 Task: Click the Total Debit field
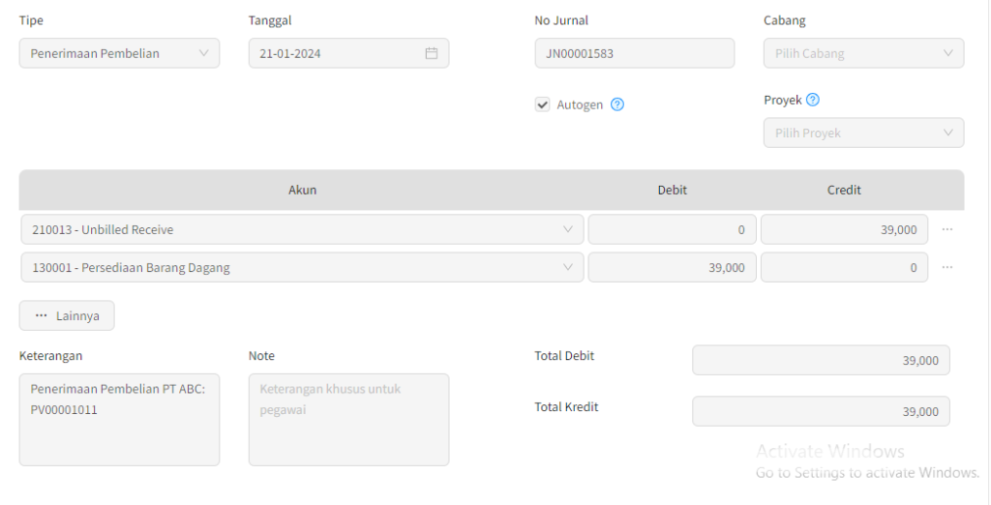[821, 360]
